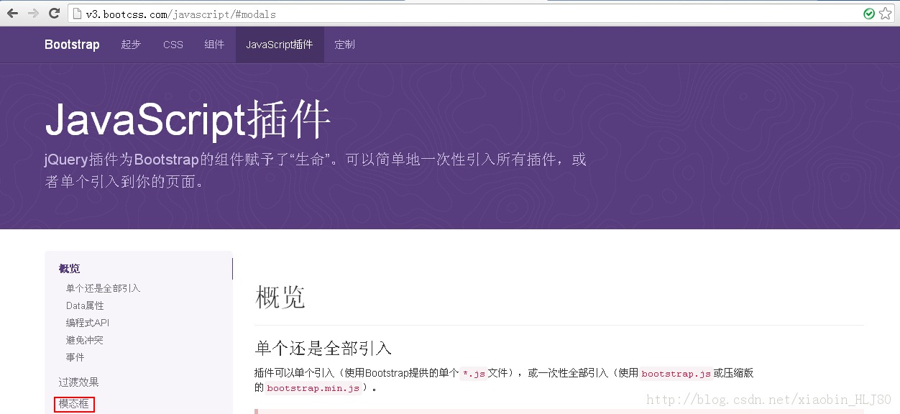This screenshot has width=900, height=414.
Task: Click the bootstrap.min.js inline code
Action: tap(313, 388)
